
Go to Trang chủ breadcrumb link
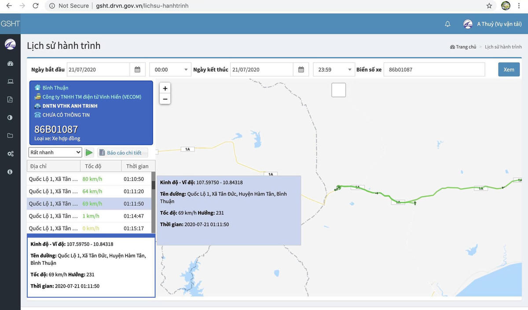pyautogui.click(x=463, y=47)
